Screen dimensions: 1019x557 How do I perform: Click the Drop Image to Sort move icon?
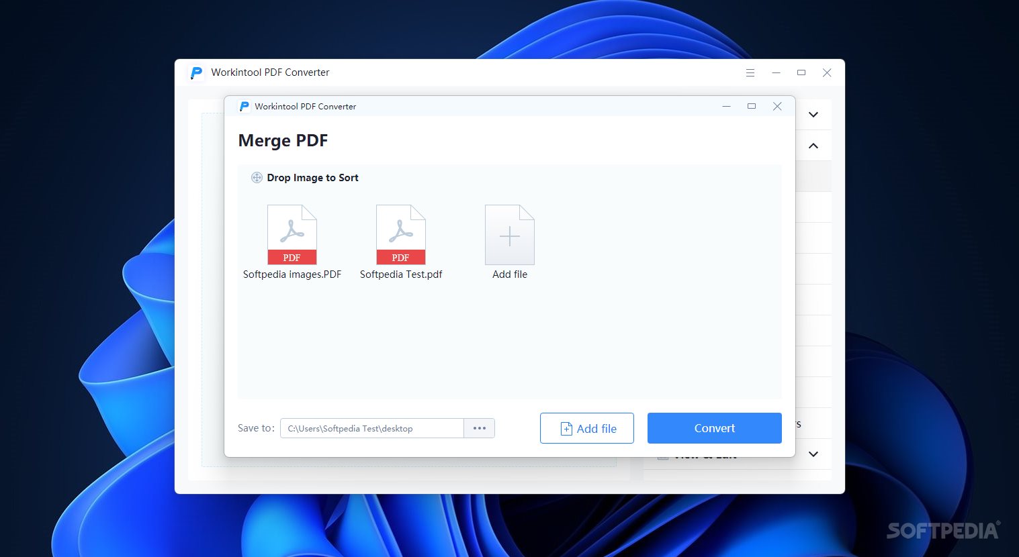pyautogui.click(x=257, y=178)
